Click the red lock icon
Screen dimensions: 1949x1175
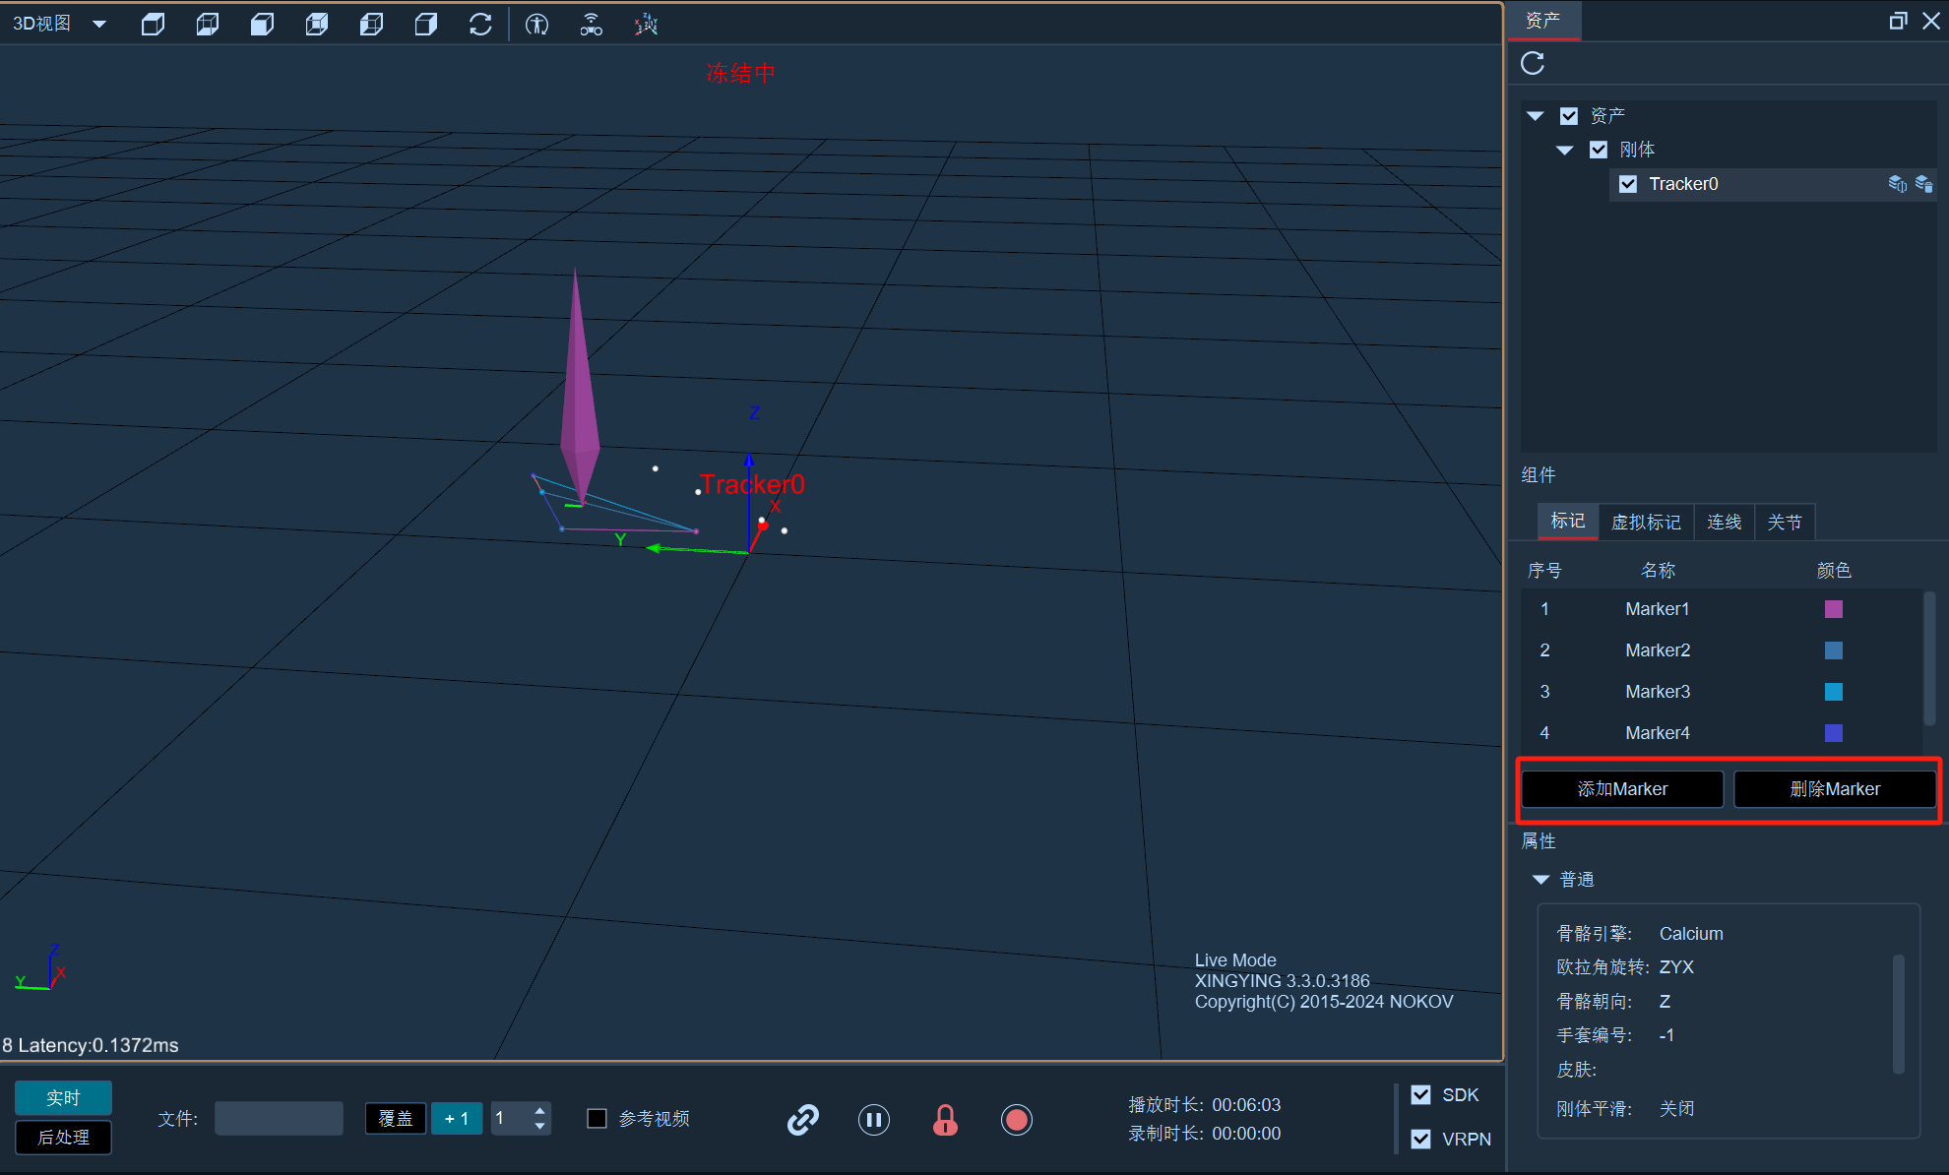click(945, 1119)
